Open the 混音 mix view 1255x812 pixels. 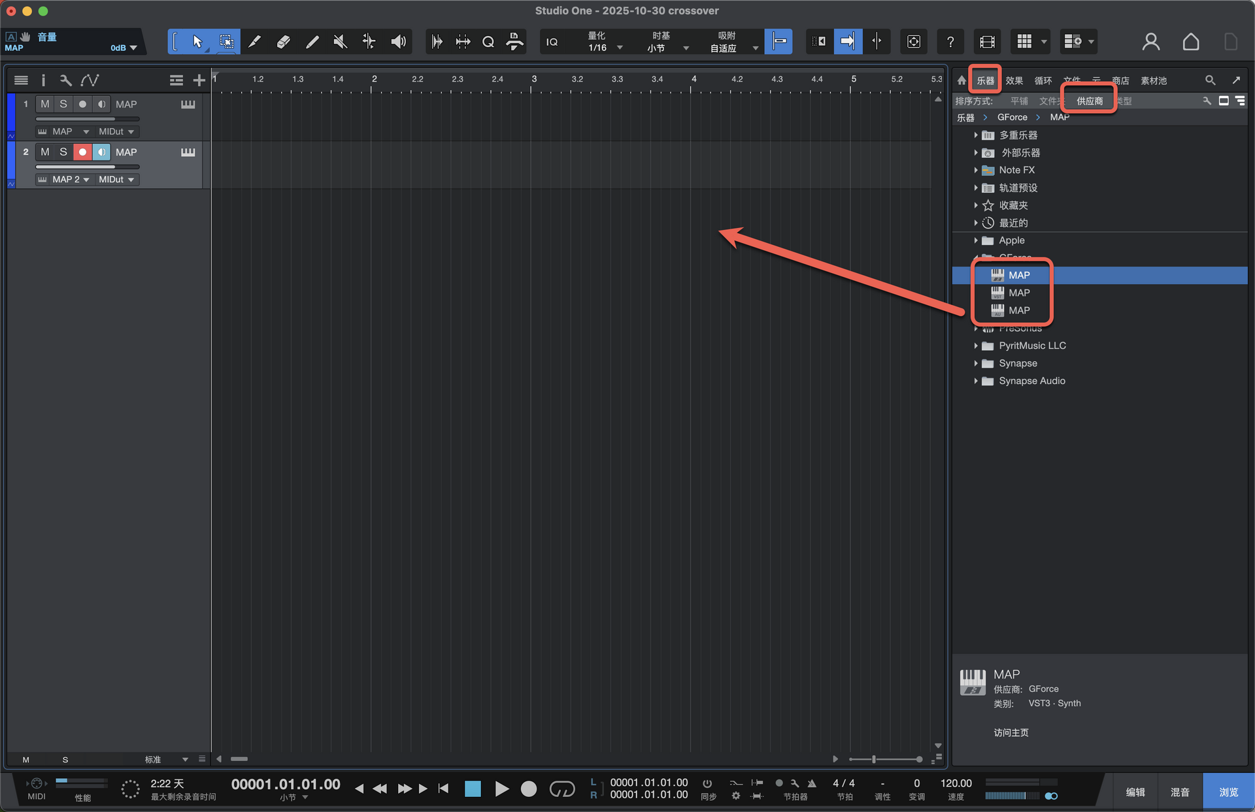(1180, 792)
